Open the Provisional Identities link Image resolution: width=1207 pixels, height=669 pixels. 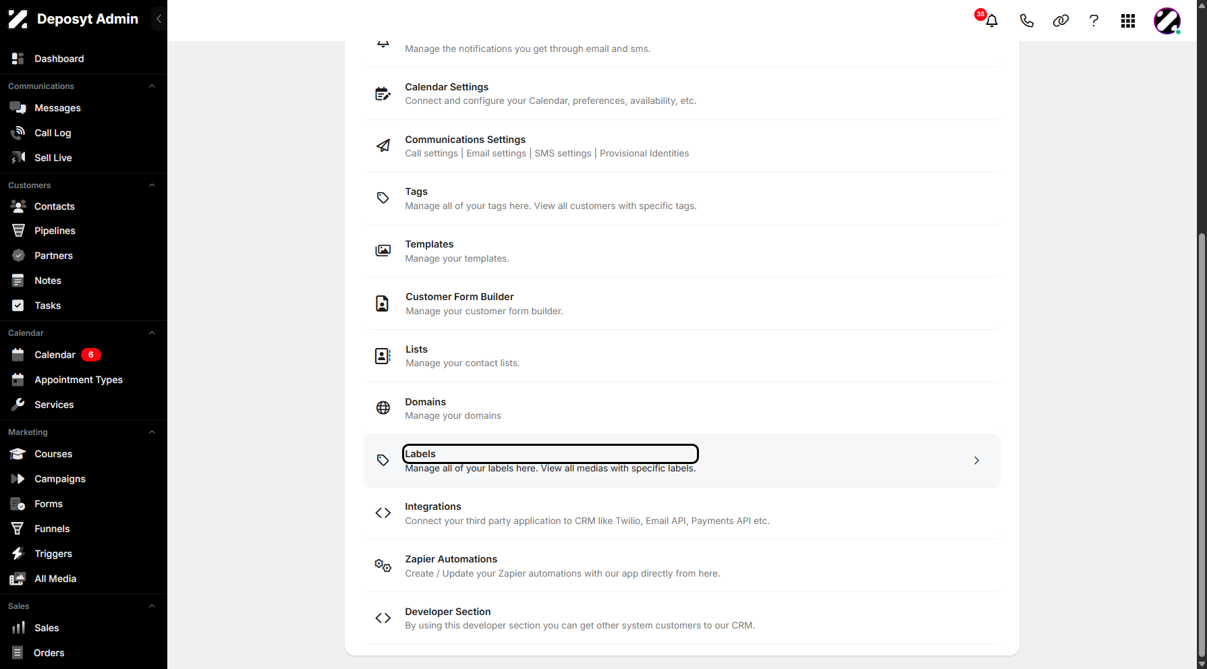[x=644, y=153]
